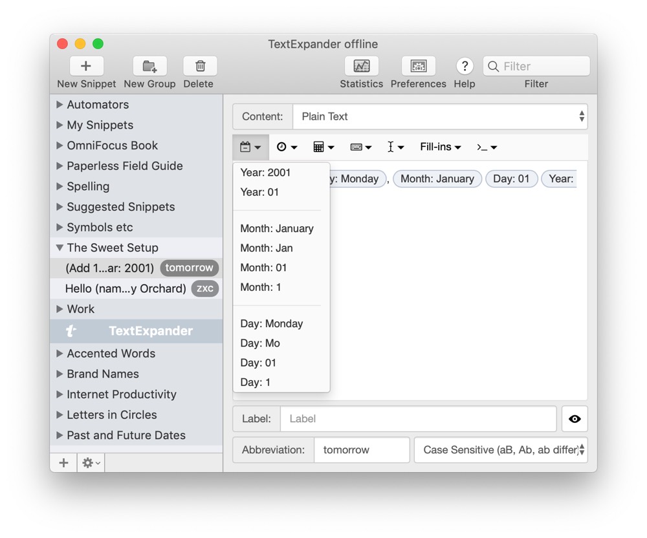Expand the Spelling group
The image size is (647, 538).
[60, 186]
